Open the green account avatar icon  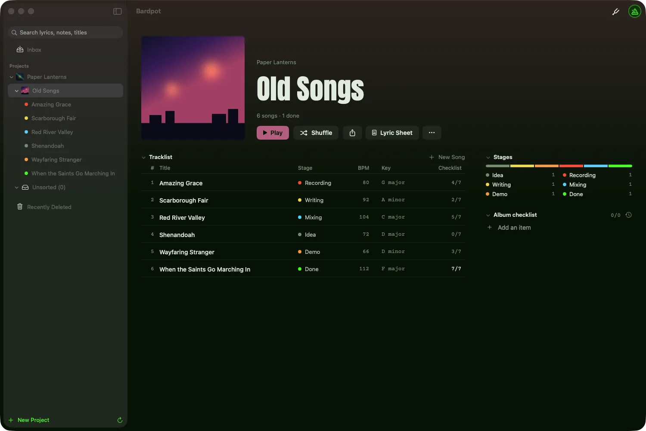[635, 12]
